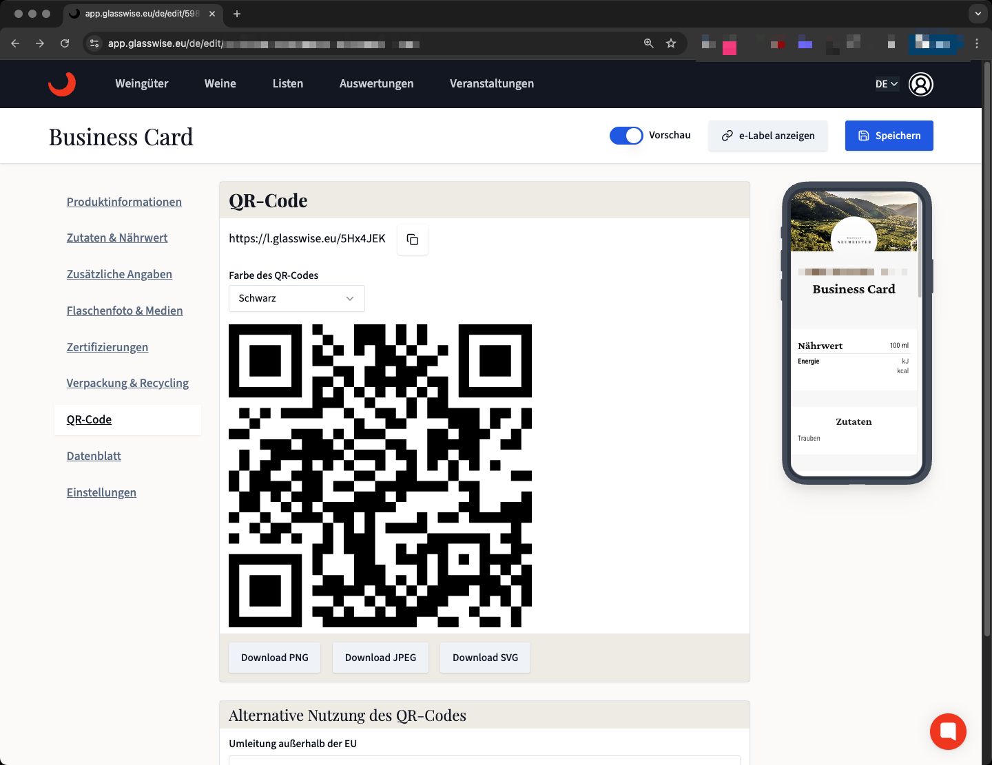The height and width of the screenshot is (765, 992).
Task: Click 'Alternative Nutzung des QR-Codes' heading
Action: 347,715
